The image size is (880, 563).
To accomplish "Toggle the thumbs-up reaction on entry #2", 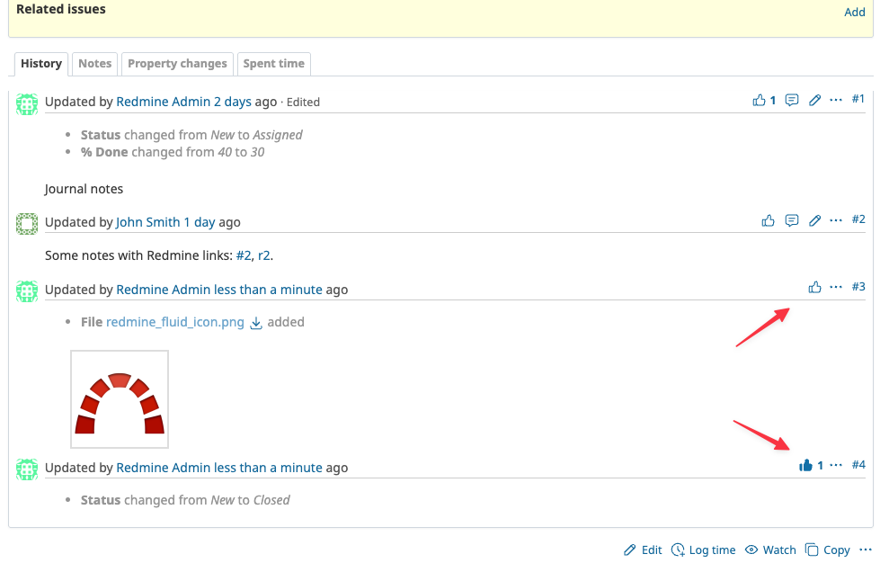I will pos(768,220).
